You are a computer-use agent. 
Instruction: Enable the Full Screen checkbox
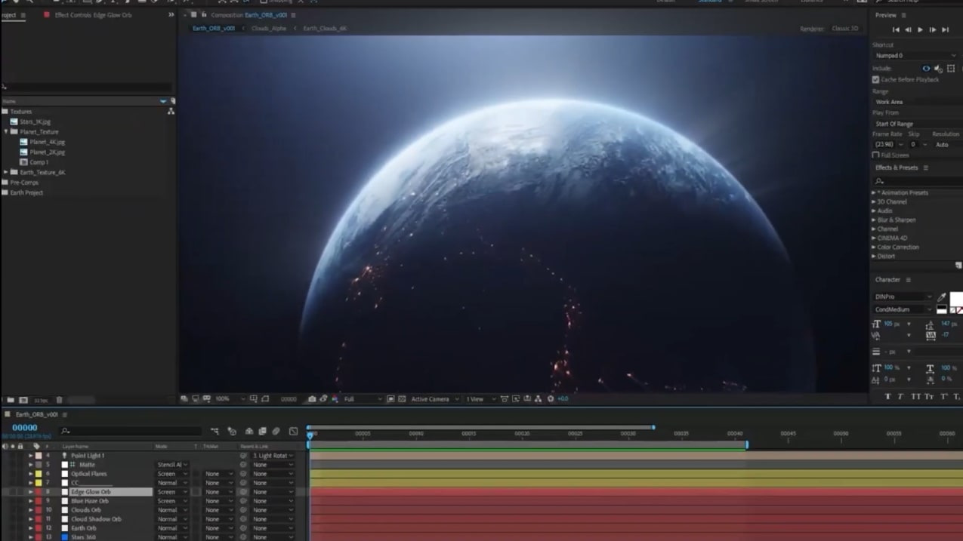point(876,155)
